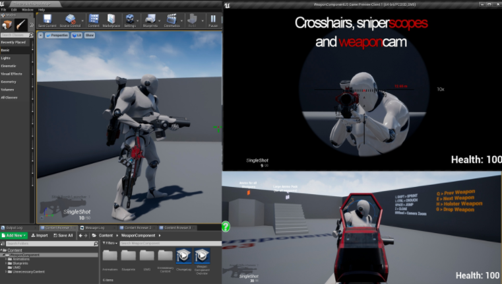Open the File menu
The width and height of the screenshot is (502, 284).
point(3,10)
